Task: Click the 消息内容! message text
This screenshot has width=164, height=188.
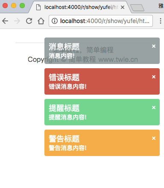Action: [x=61, y=56]
